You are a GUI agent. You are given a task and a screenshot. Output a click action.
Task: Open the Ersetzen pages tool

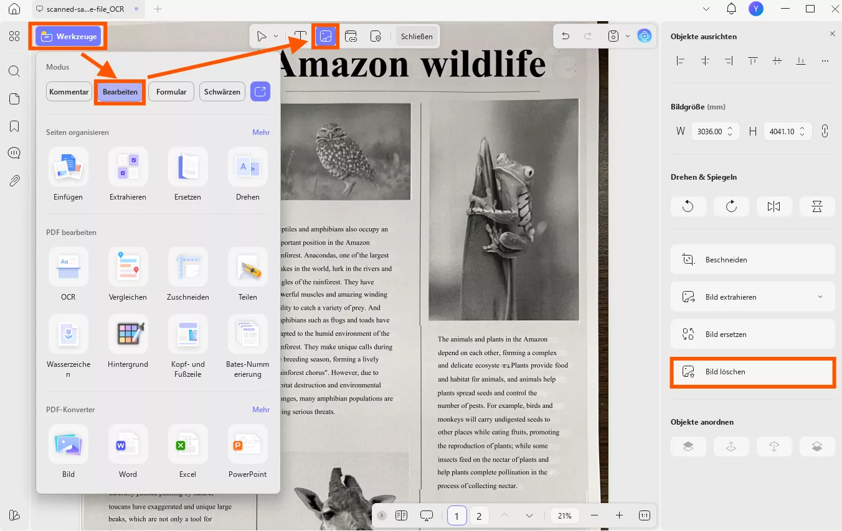point(188,174)
